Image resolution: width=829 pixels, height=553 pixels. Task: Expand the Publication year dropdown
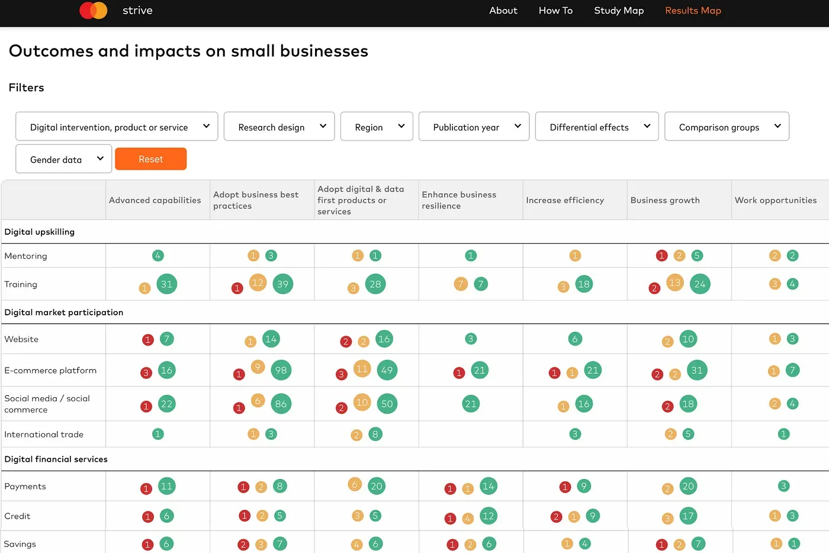point(474,127)
